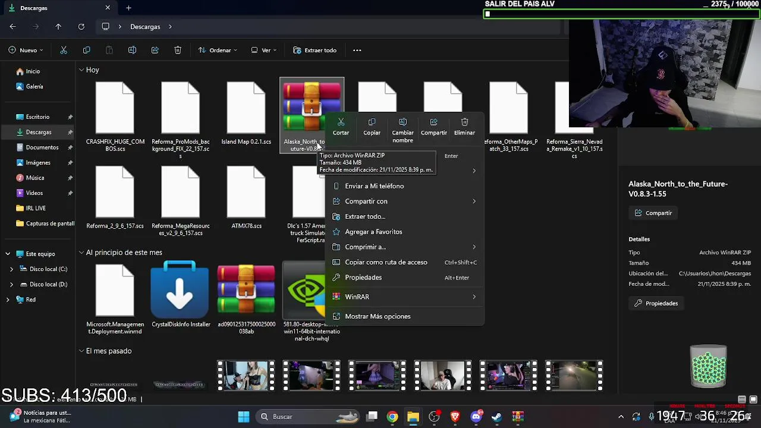Choose Cortar in the context menu
The width and height of the screenshot is (761, 428).
pos(341,127)
